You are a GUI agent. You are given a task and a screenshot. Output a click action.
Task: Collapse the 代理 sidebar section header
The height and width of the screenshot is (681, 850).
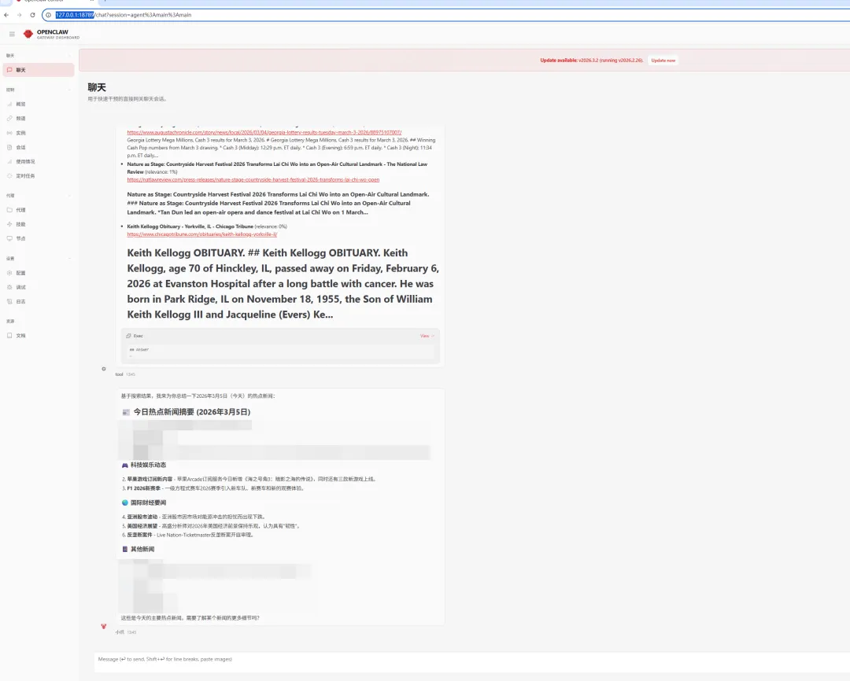coord(39,196)
